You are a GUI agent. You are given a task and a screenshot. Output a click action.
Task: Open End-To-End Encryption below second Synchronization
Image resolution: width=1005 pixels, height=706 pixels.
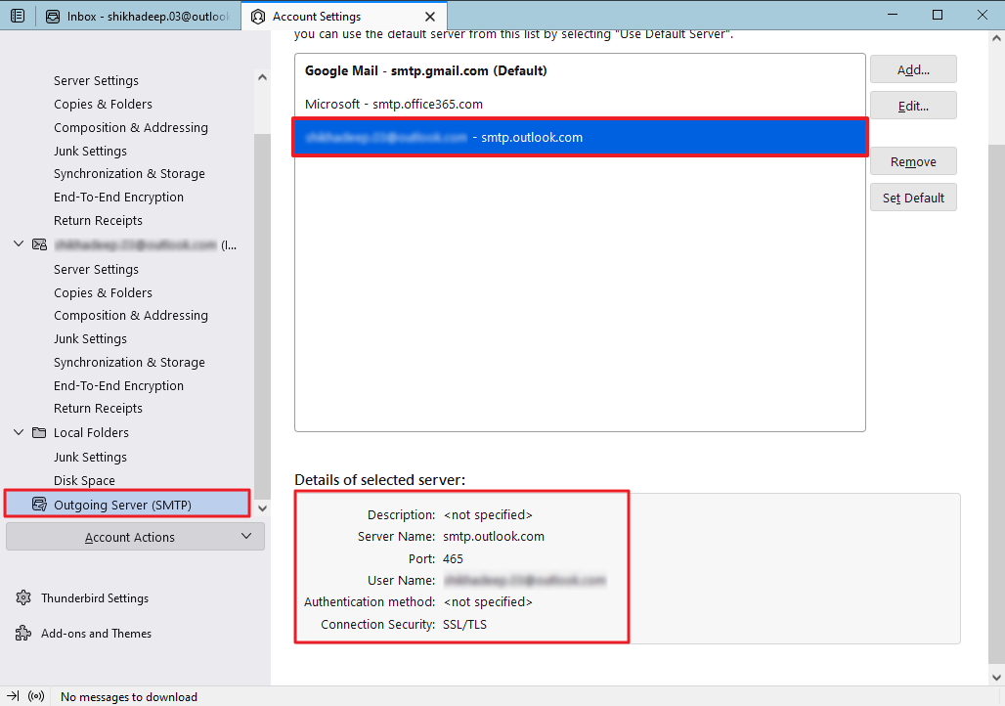118,385
